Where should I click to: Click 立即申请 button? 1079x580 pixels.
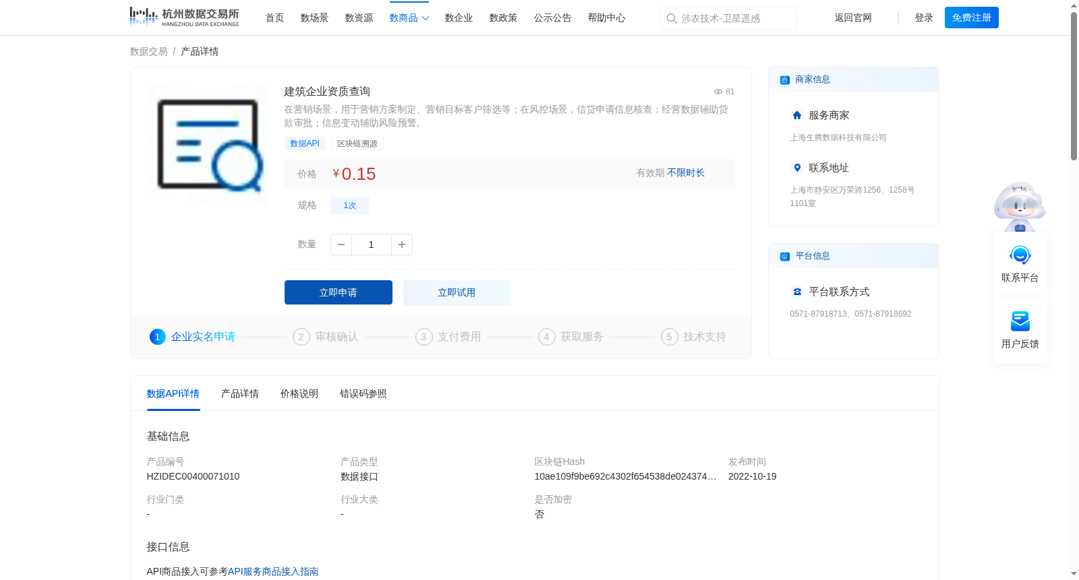point(339,292)
